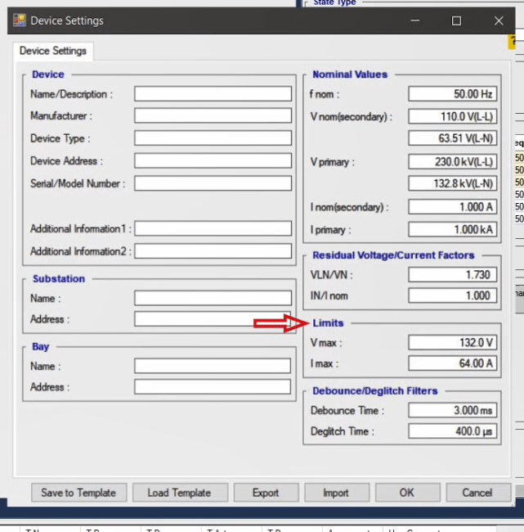This screenshot has width=524, height=532.
Task: Select the Manufacturer text field
Action: (x=213, y=116)
